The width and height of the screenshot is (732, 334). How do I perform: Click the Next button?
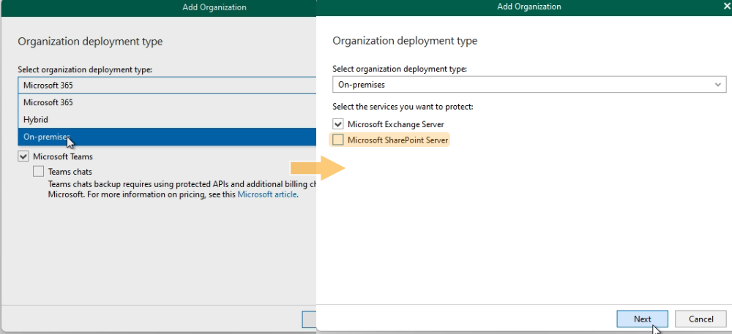(x=643, y=319)
